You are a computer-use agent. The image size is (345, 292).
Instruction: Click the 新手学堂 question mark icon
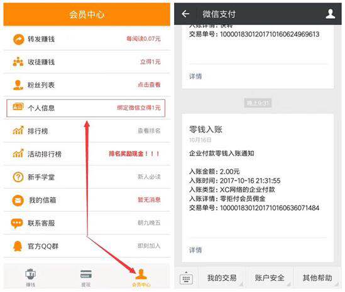click(x=18, y=177)
